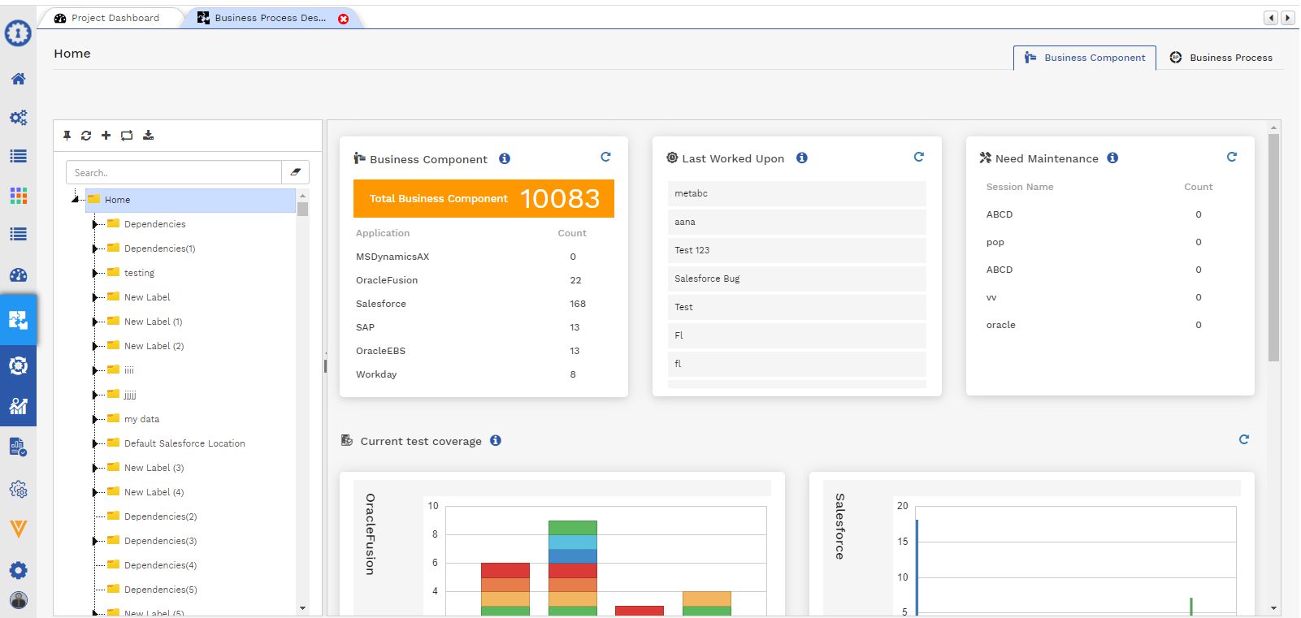The width and height of the screenshot is (1301, 618).
Task: Click the orange V logo sidebar icon
Action: pyautogui.click(x=18, y=529)
